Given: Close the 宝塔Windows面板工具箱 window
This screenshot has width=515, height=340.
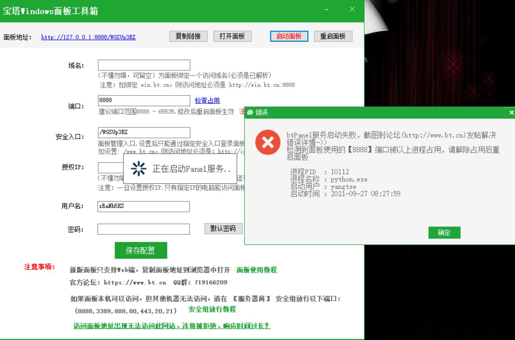Looking at the screenshot, I should tap(352, 9).
